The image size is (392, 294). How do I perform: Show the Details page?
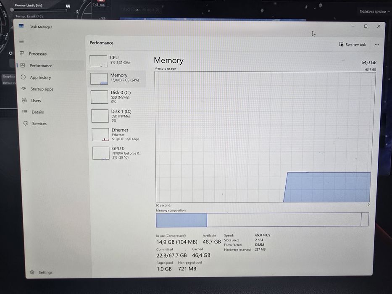(38, 112)
